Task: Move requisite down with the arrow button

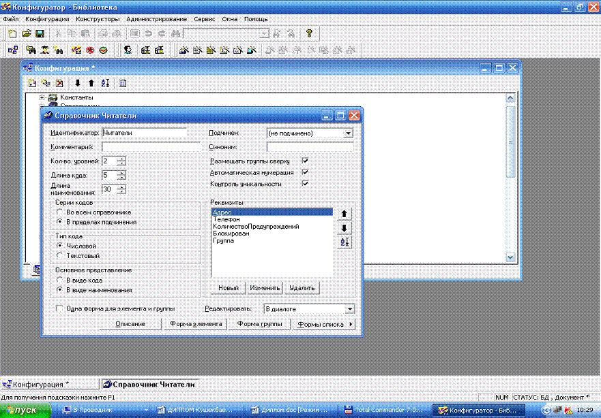Action: (x=345, y=228)
